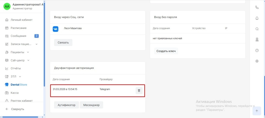
Task: Collapse the sidebar with Свернуть
Action: click(17, 109)
